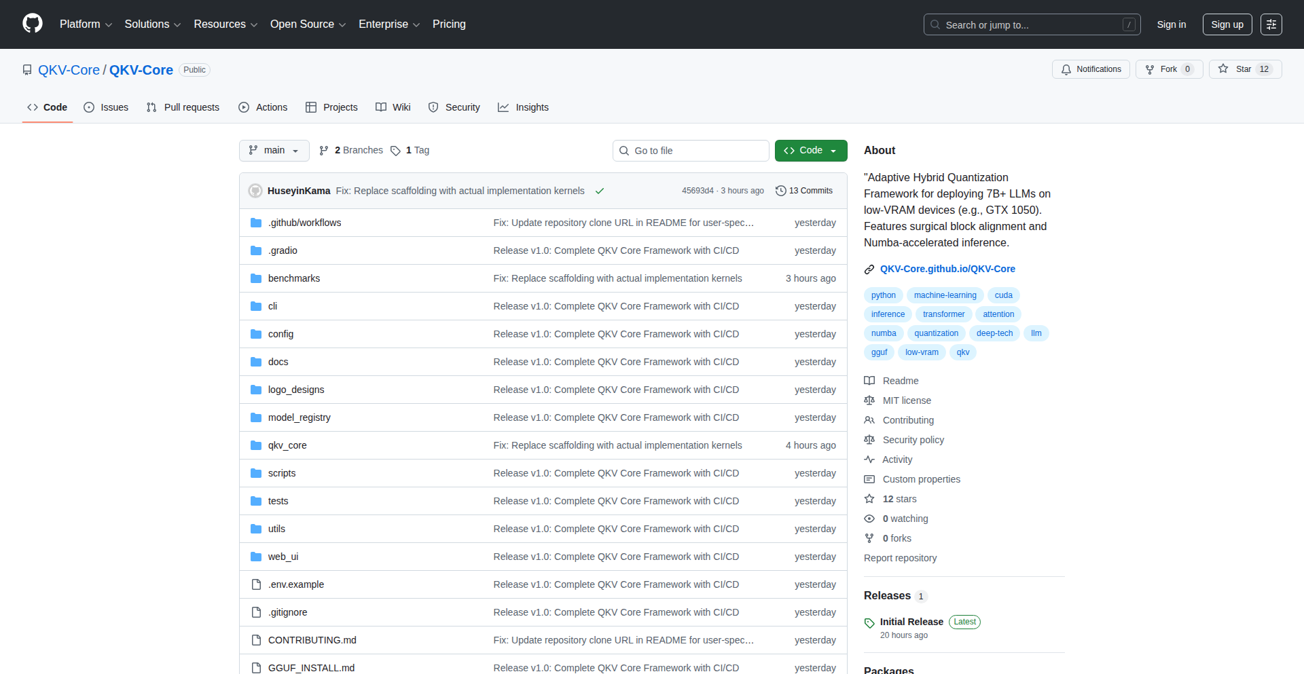
Task: Expand the green Code dropdown button
Action: tap(810, 151)
